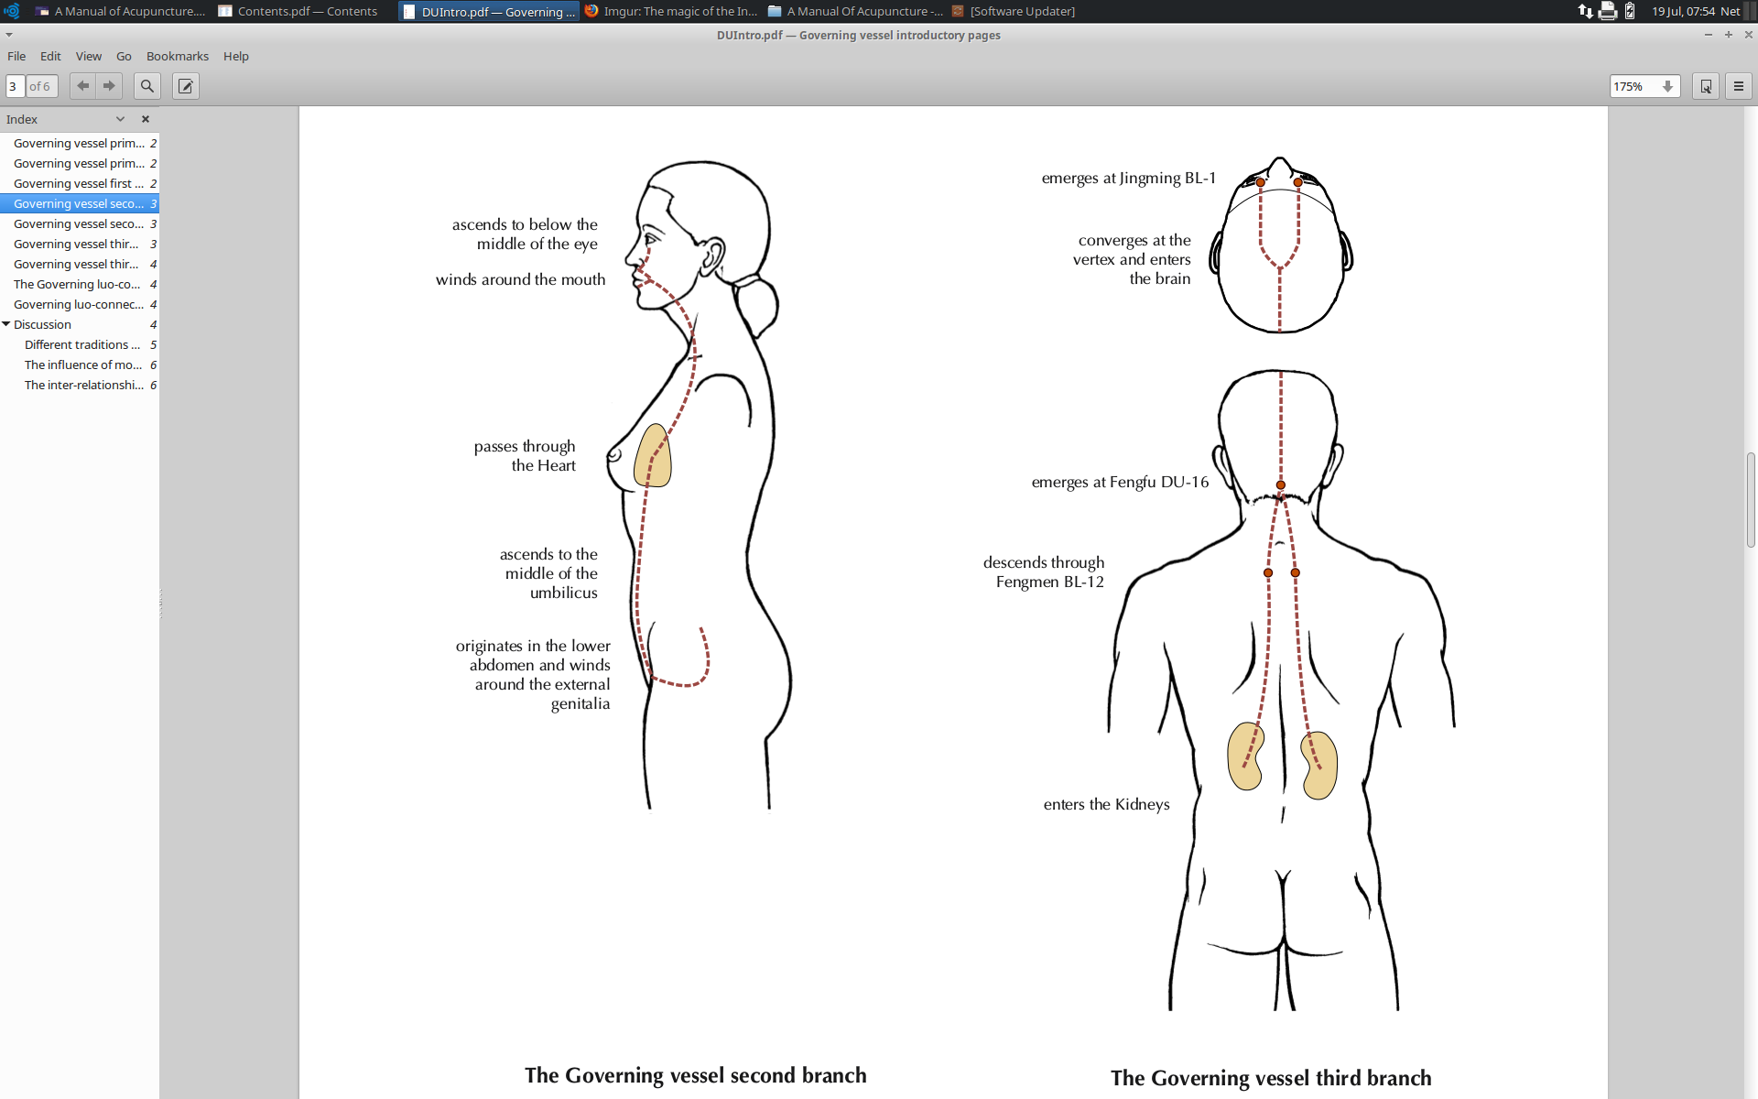Image resolution: width=1758 pixels, height=1099 pixels.
Task: Switch to 'Imgur: The magic of the In...' window
Action: pos(671,11)
